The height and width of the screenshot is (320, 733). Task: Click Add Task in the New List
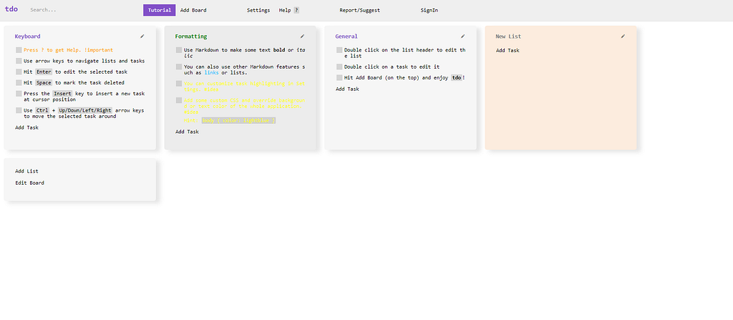(508, 51)
